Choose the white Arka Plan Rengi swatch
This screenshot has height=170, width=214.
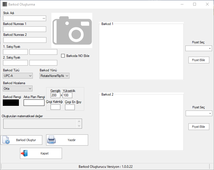[x=34, y=102]
